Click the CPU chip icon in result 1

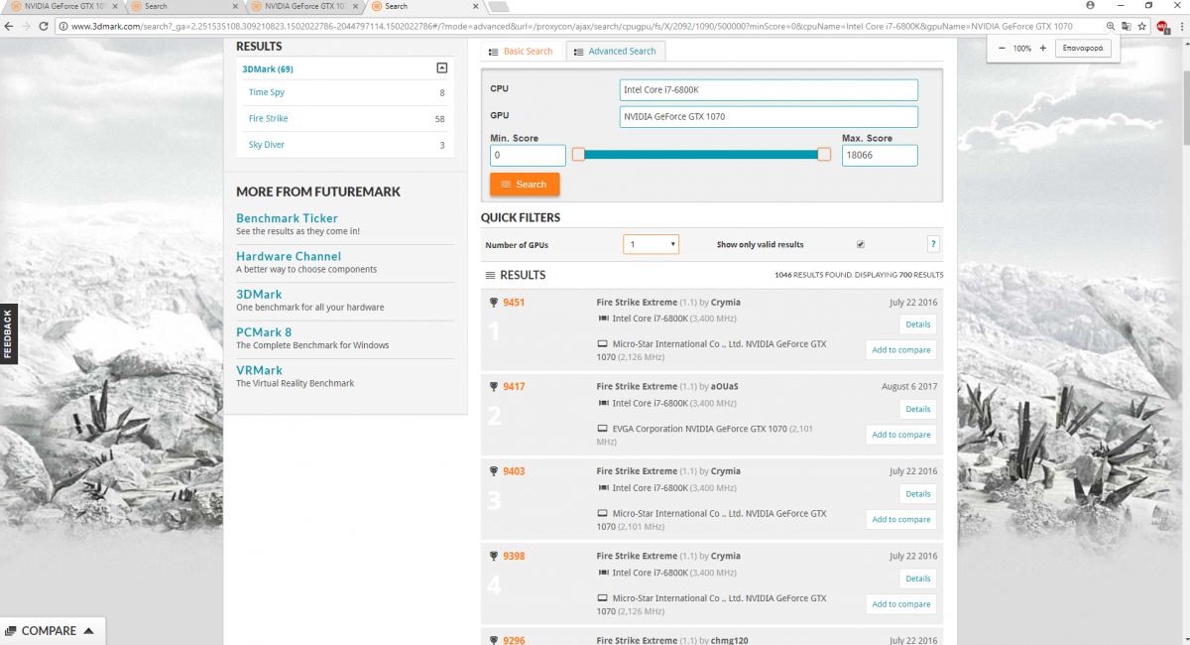click(x=602, y=319)
